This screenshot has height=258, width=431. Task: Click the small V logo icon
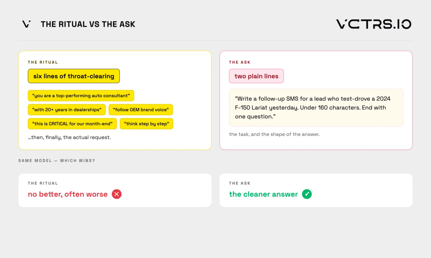[26, 24]
